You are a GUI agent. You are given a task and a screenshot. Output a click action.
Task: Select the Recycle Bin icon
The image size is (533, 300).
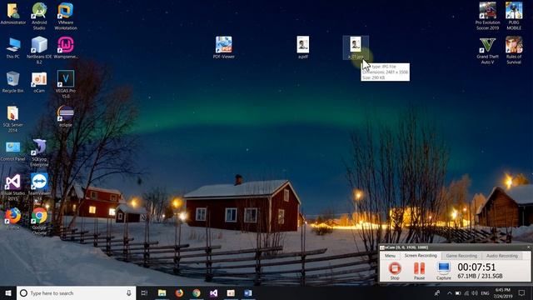point(13,82)
